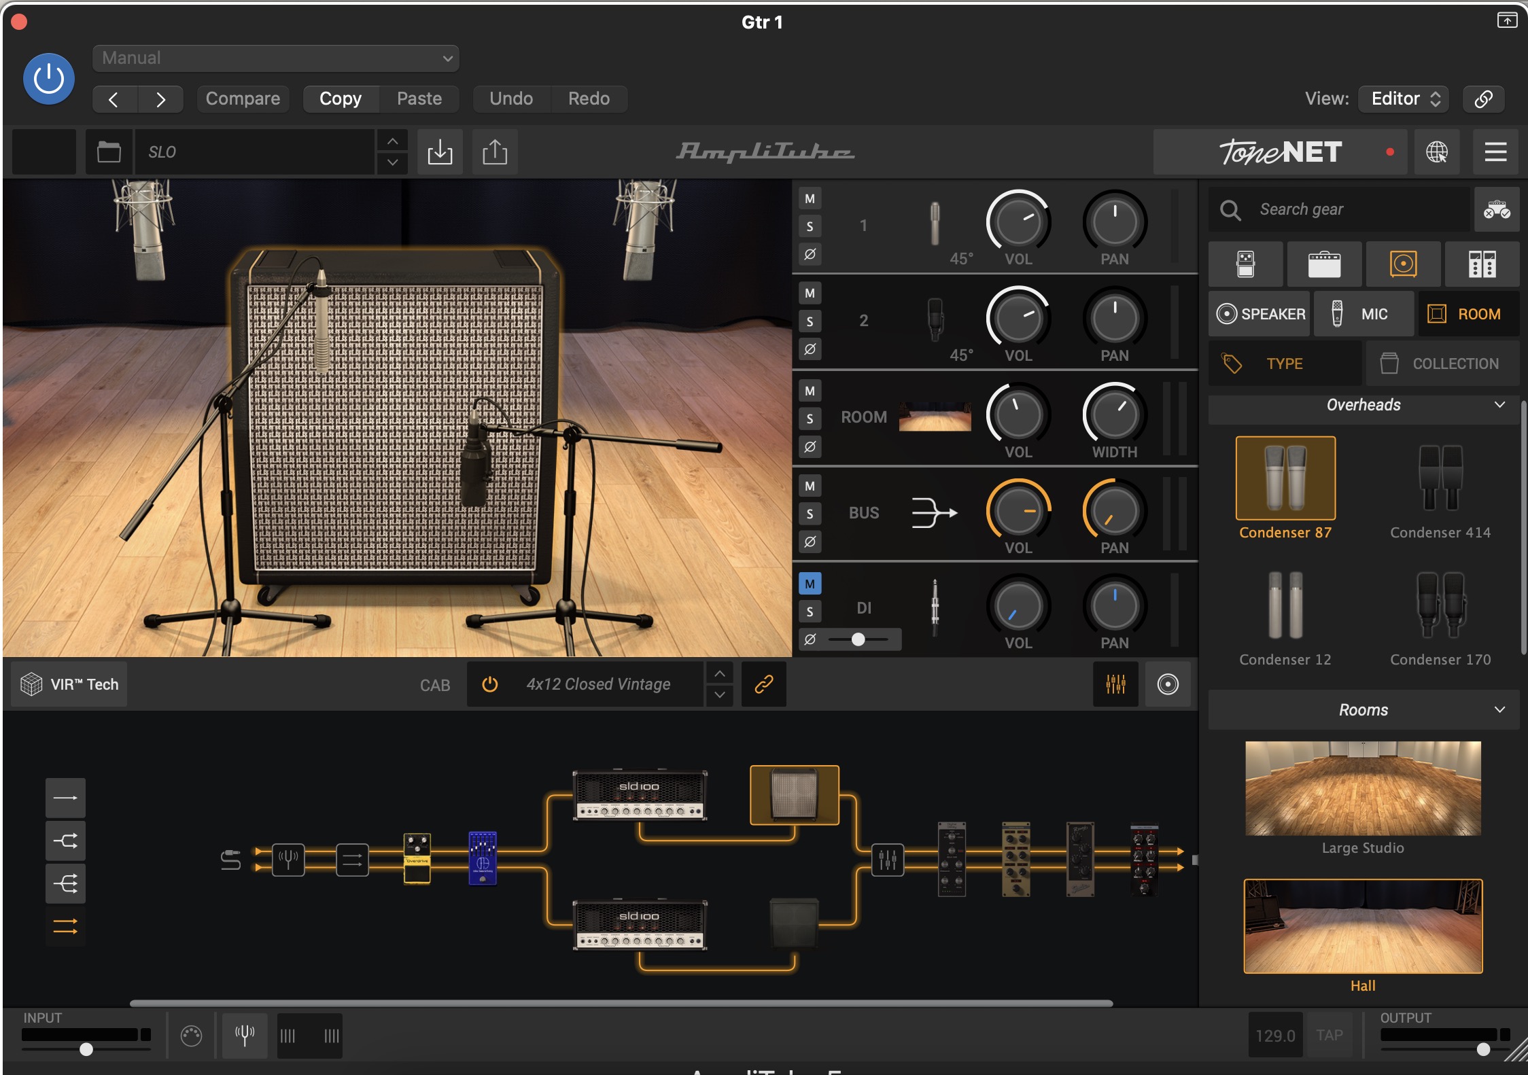This screenshot has width=1528, height=1075.
Task: Adjust the DI phase delay slider
Action: click(858, 639)
